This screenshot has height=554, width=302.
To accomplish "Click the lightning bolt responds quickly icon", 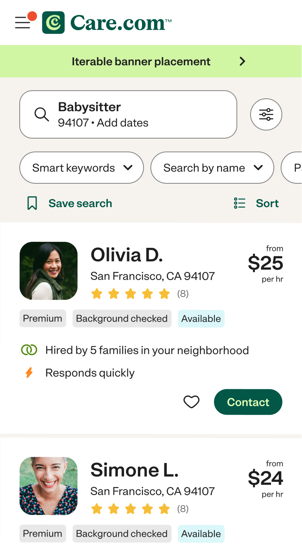I will point(29,373).
